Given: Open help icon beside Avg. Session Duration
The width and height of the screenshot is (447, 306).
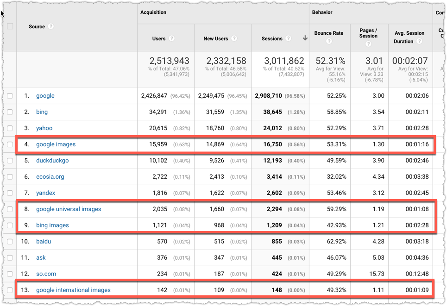Looking at the screenshot, I should (419, 41).
